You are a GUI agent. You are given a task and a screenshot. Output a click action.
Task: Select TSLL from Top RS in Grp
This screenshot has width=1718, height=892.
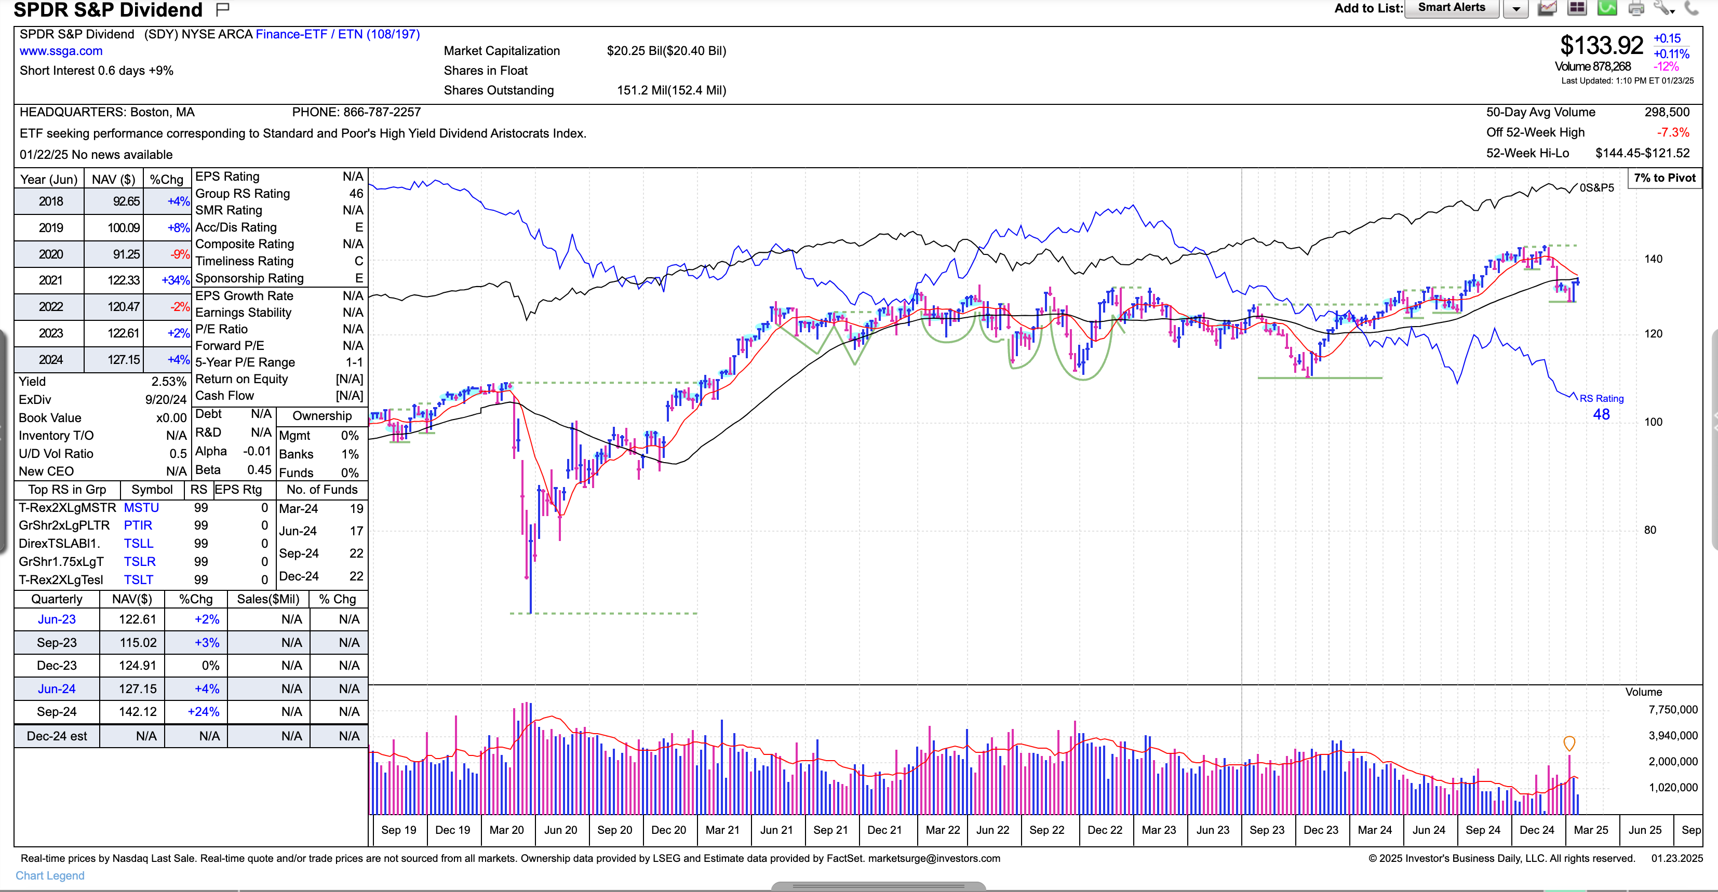coord(138,543)
